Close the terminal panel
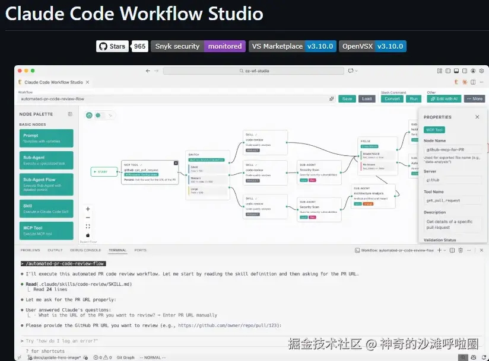The height and width of the screenshot is (361, 489). coord(481,250)
